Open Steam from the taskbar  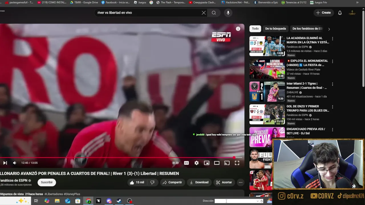pos(119,201)
